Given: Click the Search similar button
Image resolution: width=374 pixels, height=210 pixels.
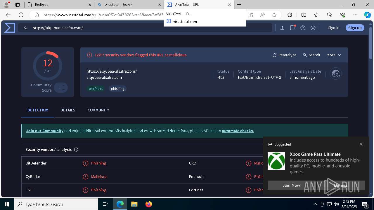Looking at the screenshot, I should 311,55.
